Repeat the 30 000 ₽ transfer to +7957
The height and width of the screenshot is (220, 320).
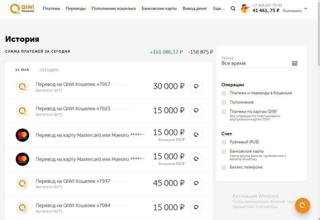pos(196,86)
